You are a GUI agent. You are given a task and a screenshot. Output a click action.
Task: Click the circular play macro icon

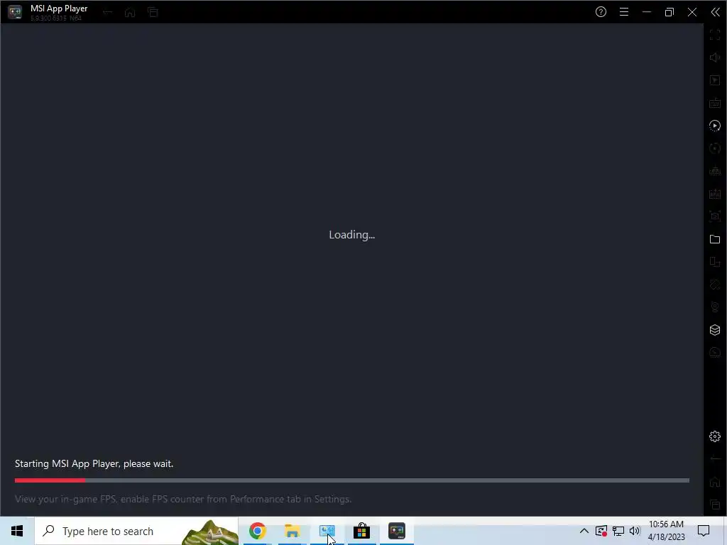point(714,126)
